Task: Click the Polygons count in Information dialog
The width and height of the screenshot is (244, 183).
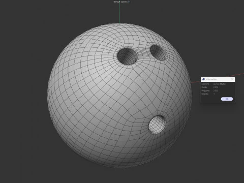Action: pyautogui.click(x=216, y=90)
